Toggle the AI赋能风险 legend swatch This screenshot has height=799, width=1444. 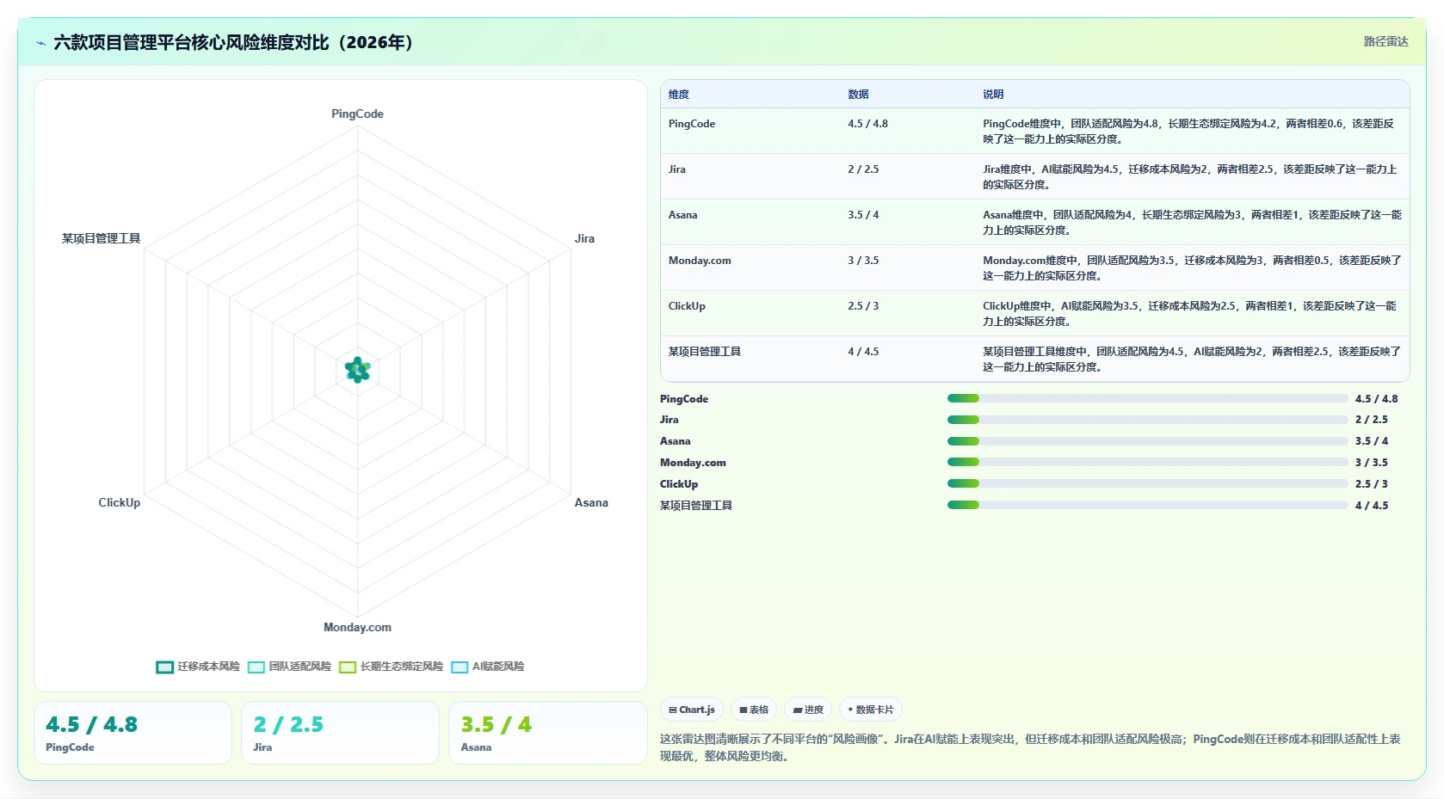(460, 667)
